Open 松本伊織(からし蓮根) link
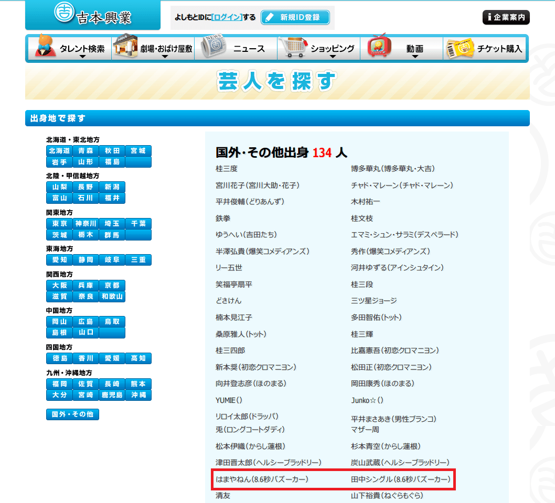 [251, 446]
